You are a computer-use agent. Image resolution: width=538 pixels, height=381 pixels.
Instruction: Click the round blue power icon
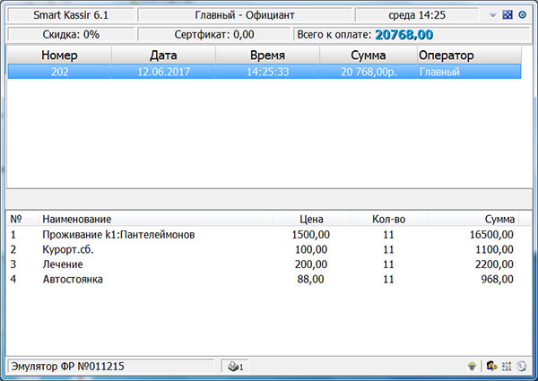coord(522,15)
